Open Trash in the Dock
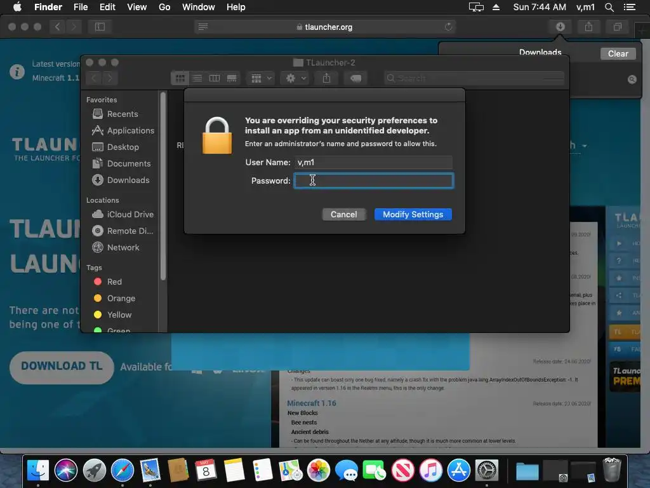650x488 pixels. click(611, 470)
